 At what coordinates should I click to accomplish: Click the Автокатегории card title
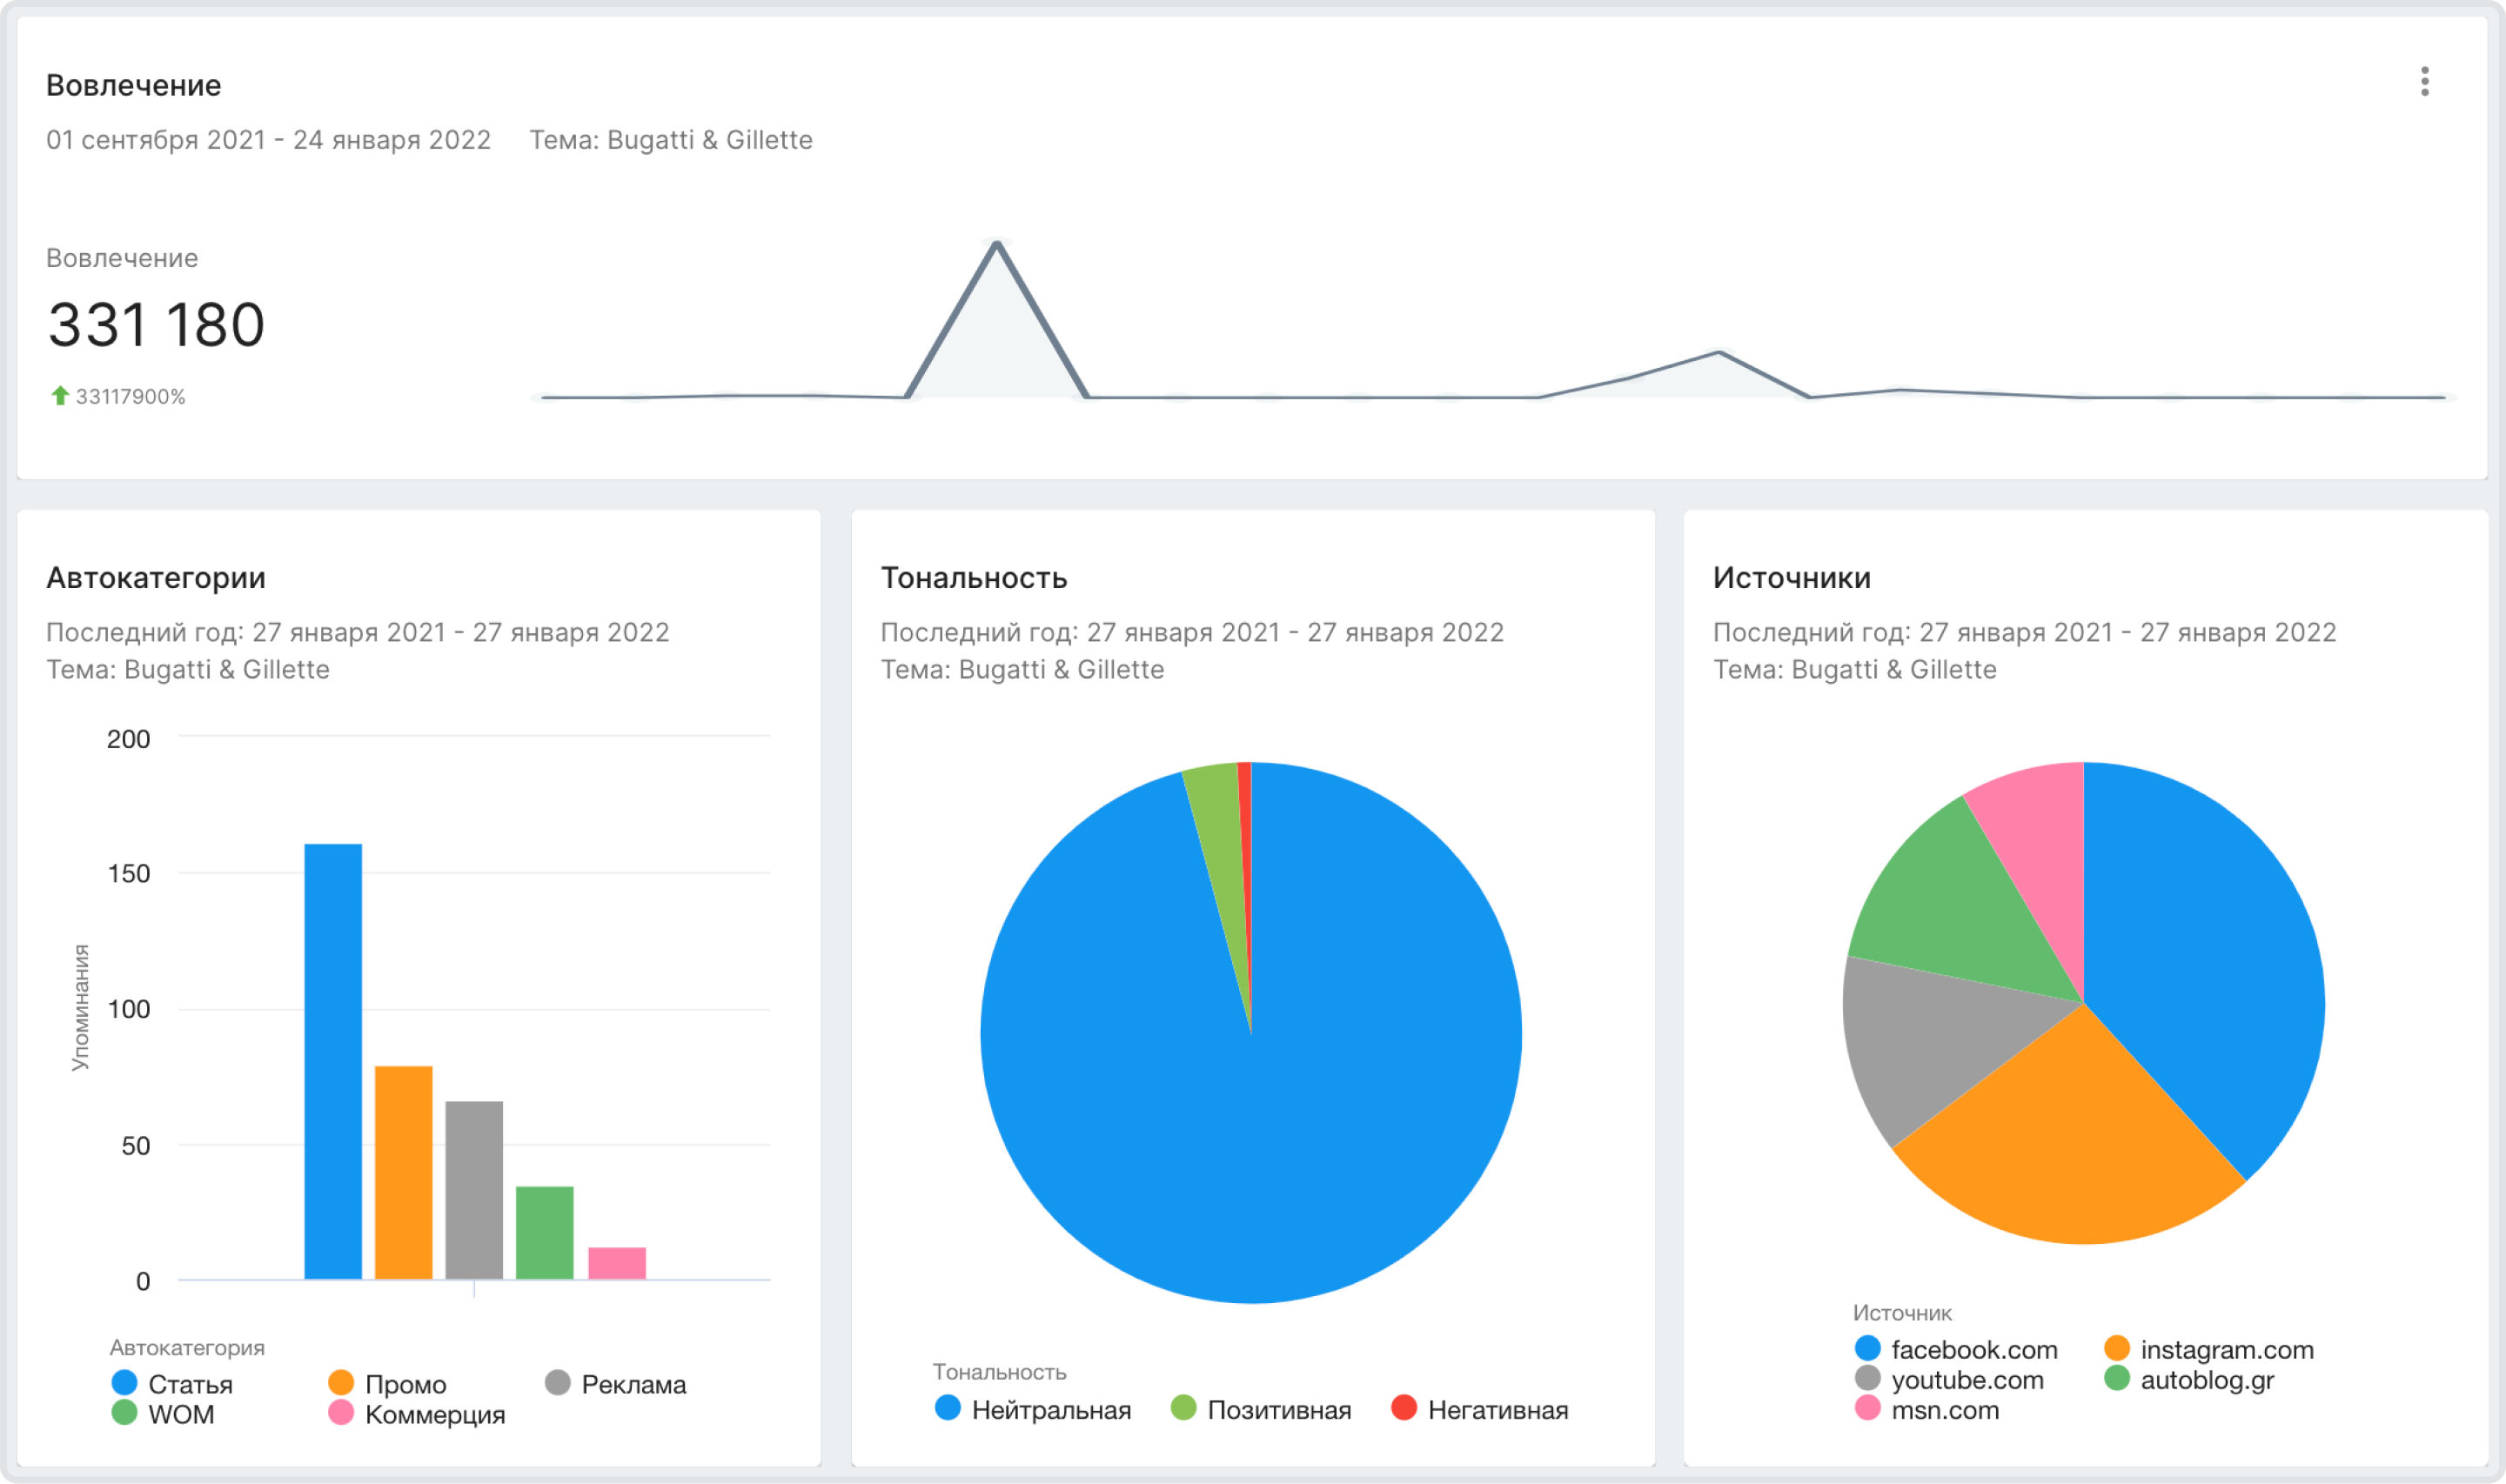pyautogui.click(x=156, y=577)
